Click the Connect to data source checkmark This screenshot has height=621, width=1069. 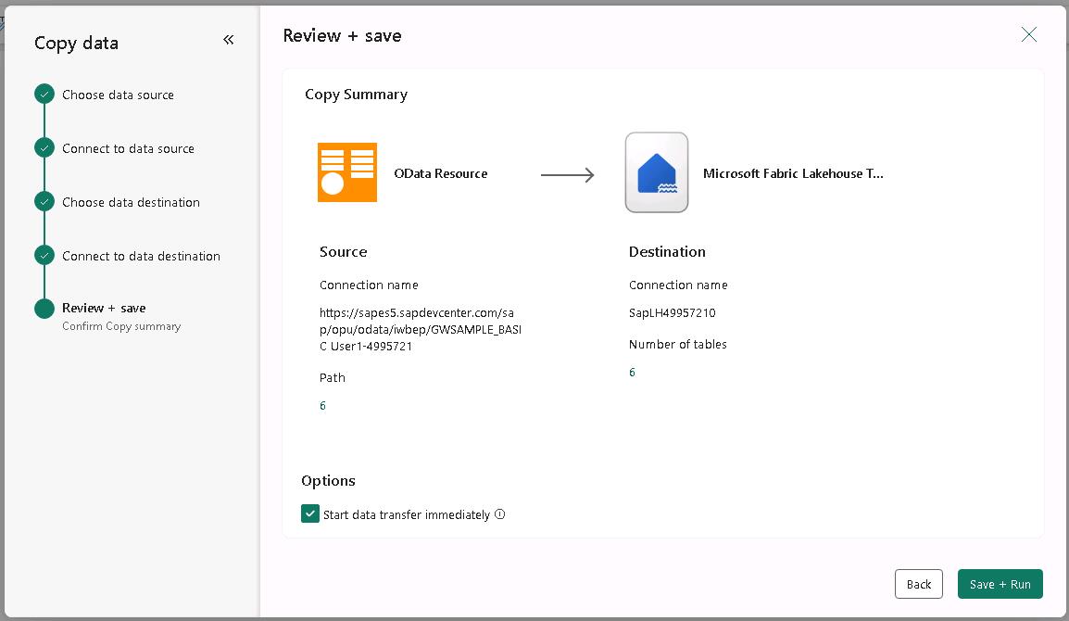coord(44,148)
